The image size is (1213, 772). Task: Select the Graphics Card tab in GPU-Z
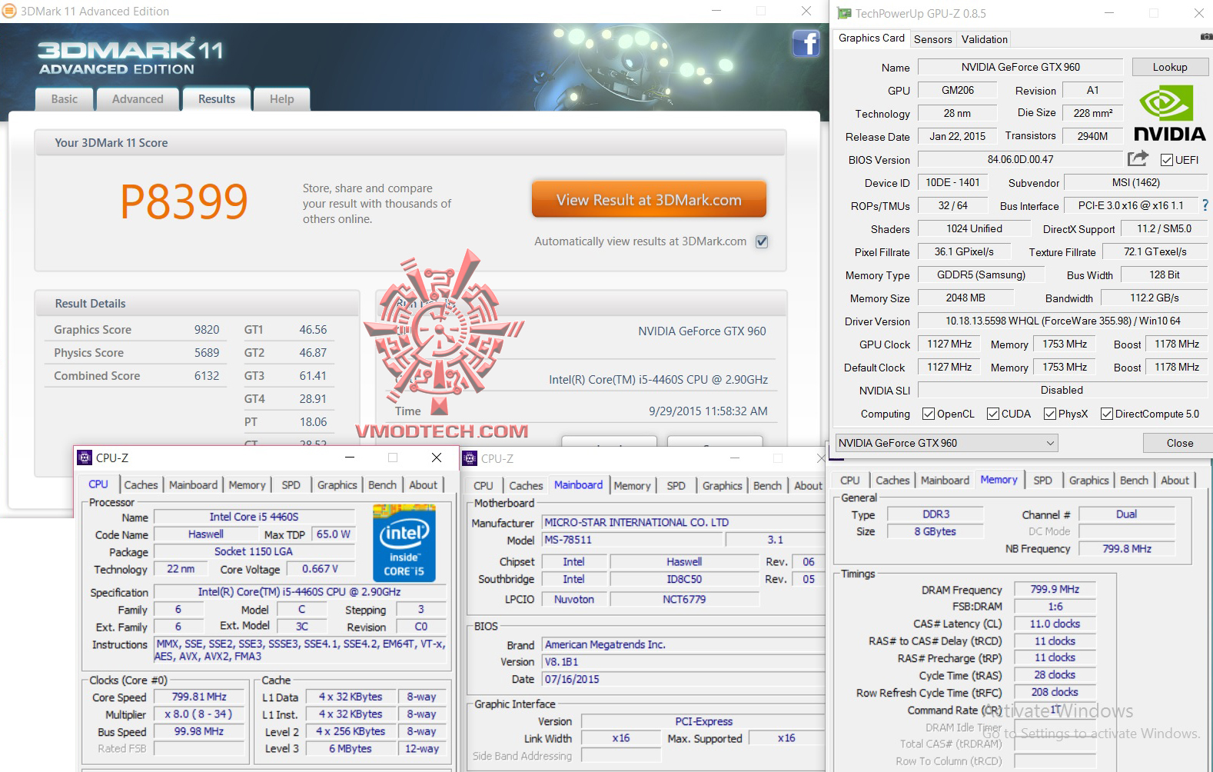tap(872, 38)
